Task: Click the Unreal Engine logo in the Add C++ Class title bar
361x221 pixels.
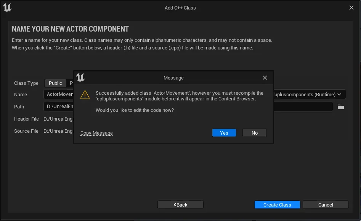Action: click(7, 8)
